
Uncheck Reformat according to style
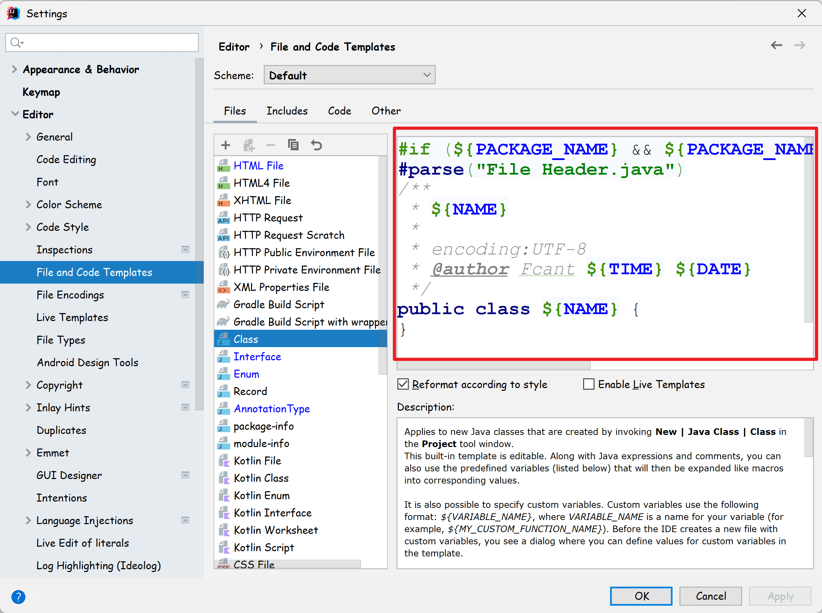(403, 384)
